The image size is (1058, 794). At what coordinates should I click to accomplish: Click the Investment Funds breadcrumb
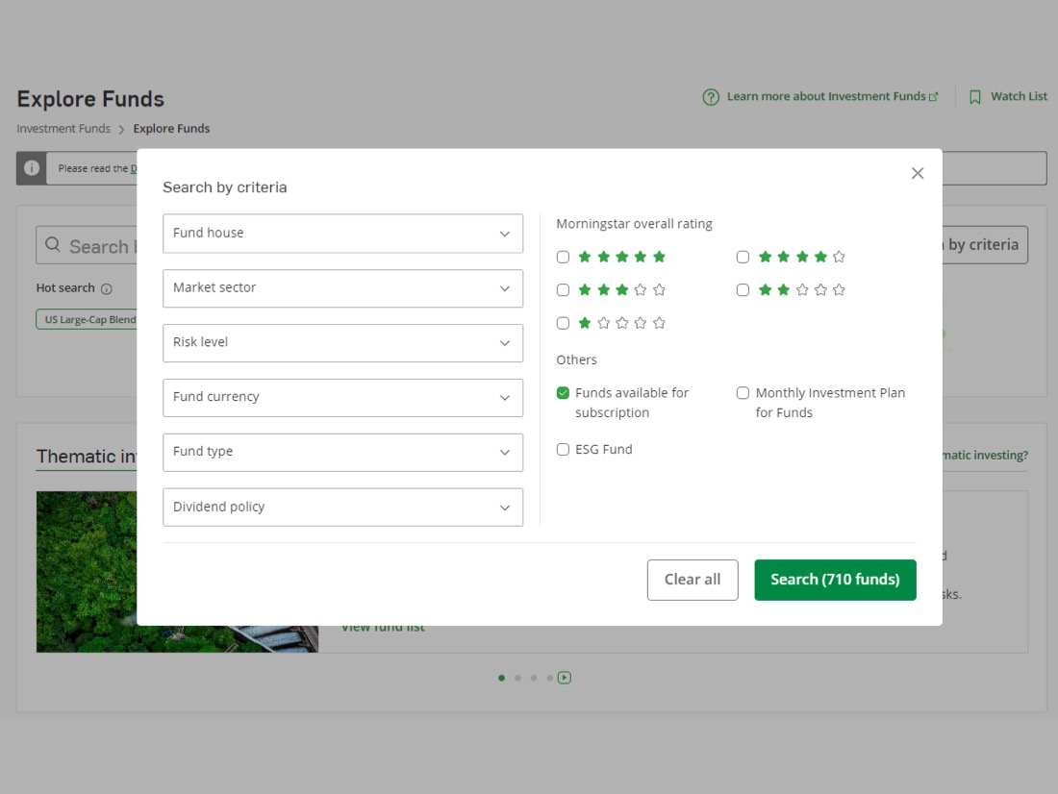[x=63, y=129]
